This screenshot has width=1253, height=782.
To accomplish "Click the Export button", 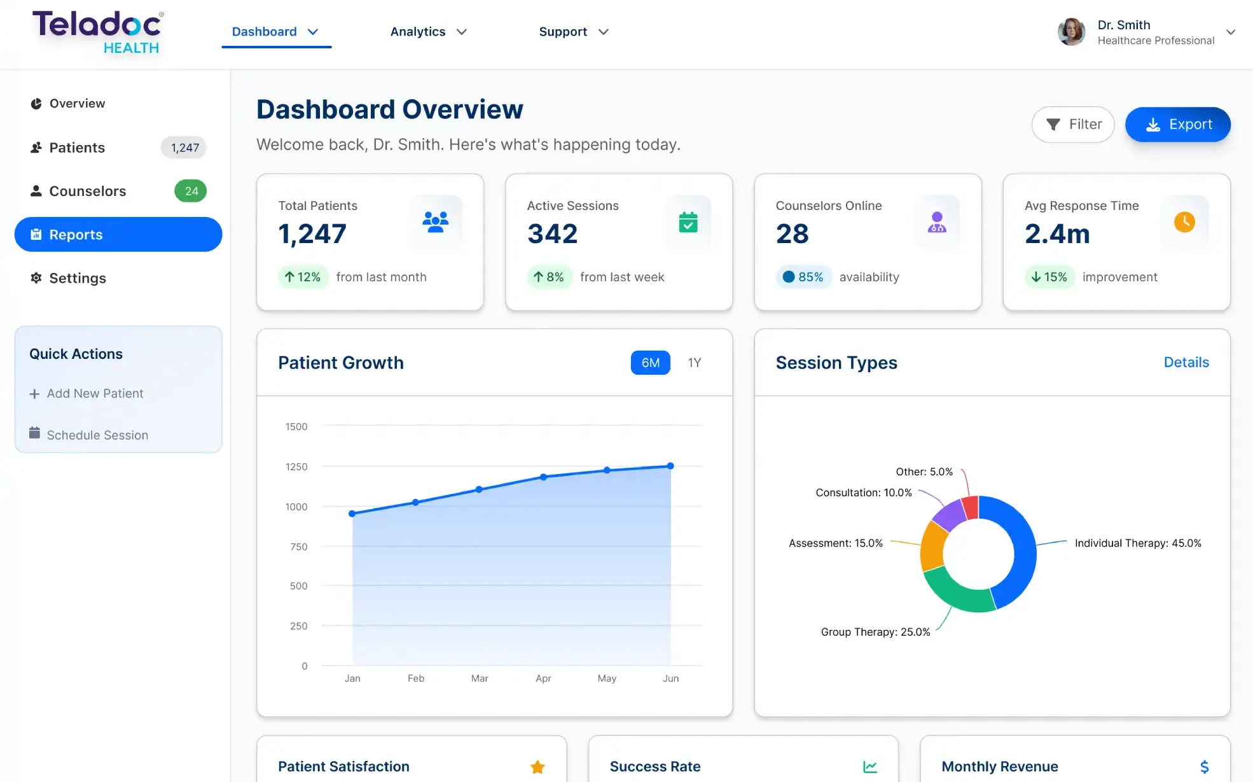I will pyautogui.click(x=1177, y=124).
